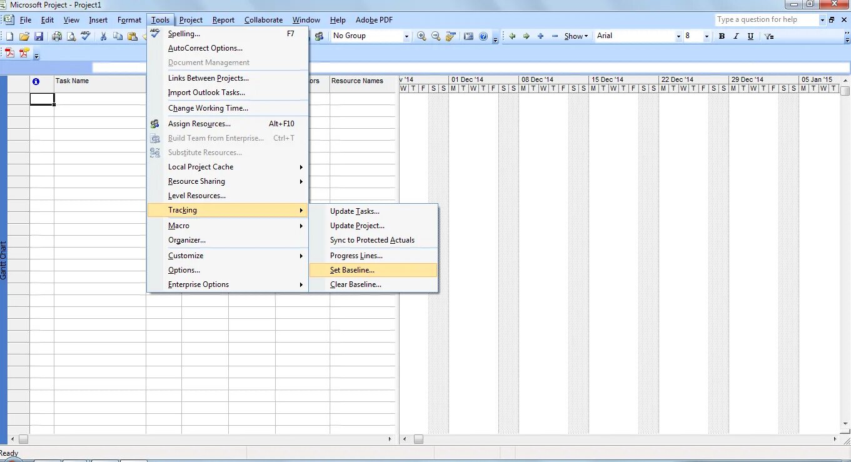
Task: Open a file with the Open folder icon
Action: tap(24, 36)
